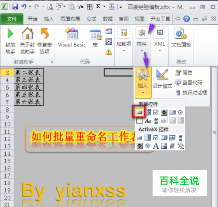Screen dimensions: 218x207
Task: Click the filter funnel icon in quick toolbar
Action: [80, 7]
